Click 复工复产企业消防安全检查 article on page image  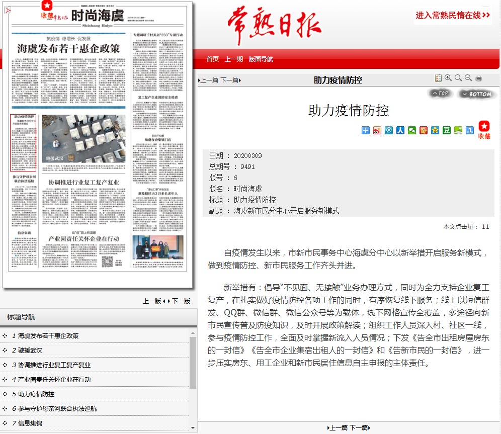coord(158,113)
